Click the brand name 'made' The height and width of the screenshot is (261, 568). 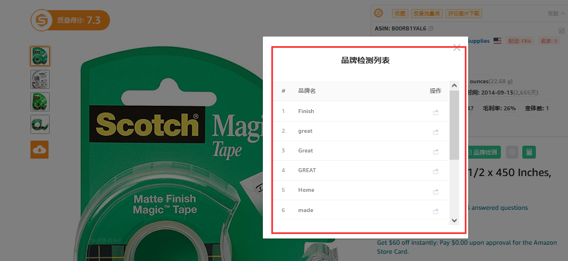click(306, 210)
